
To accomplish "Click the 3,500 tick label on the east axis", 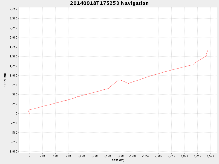I will (210, 156).
